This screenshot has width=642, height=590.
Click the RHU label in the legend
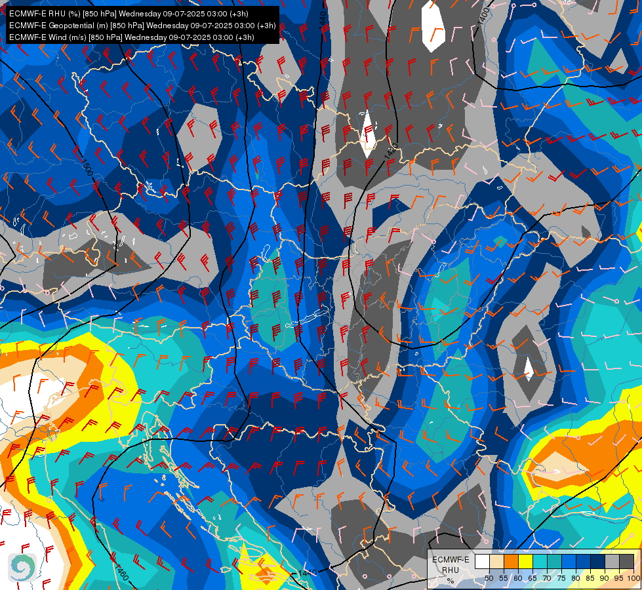451,570
